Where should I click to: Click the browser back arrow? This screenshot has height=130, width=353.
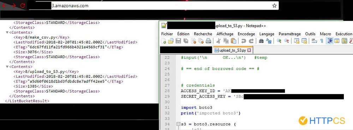[4, 6]
